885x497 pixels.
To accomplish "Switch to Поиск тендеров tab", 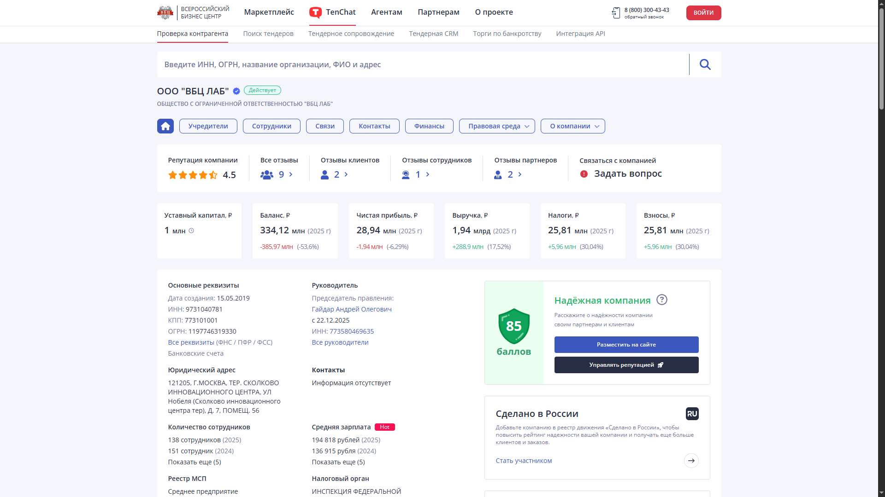I will point(268,34).
